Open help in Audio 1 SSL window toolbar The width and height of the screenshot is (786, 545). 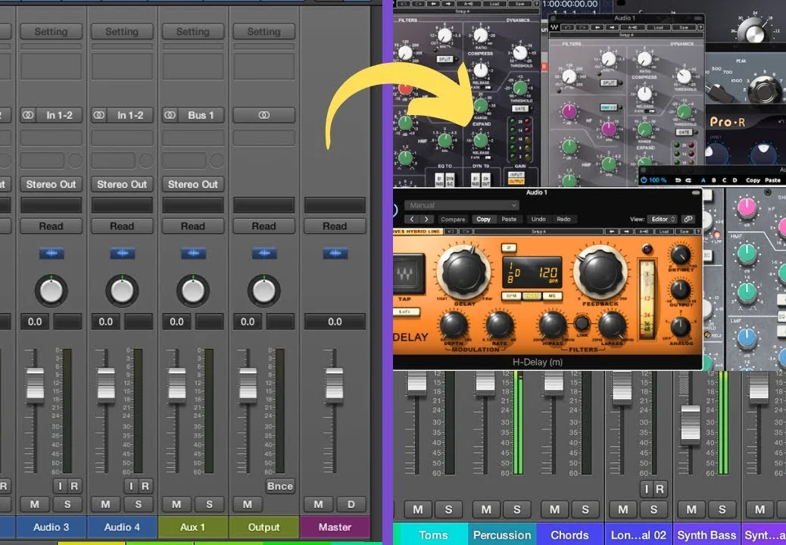(700, 27)
